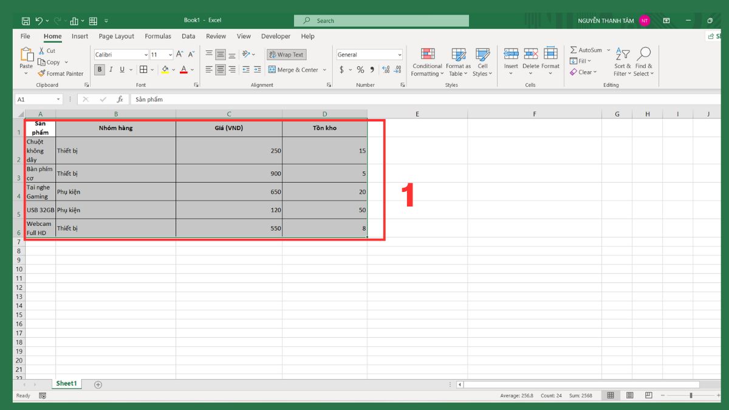Apply Percent Style formatting
The height and width of the screenshot is (410, 729).
click(x=360, y=70)
